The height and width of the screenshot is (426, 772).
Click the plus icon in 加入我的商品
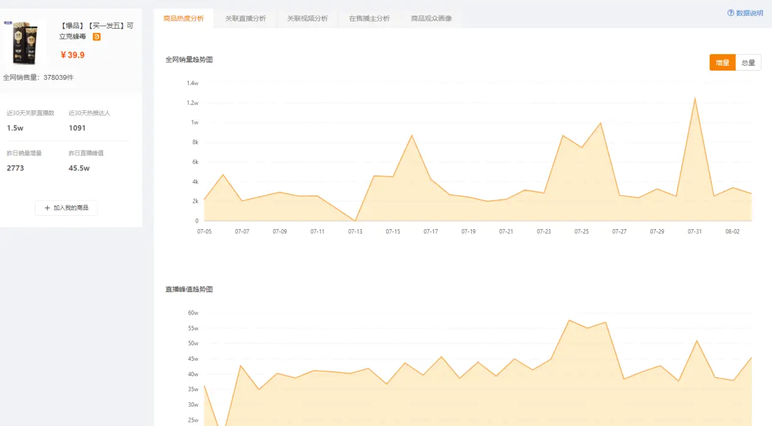47,208
